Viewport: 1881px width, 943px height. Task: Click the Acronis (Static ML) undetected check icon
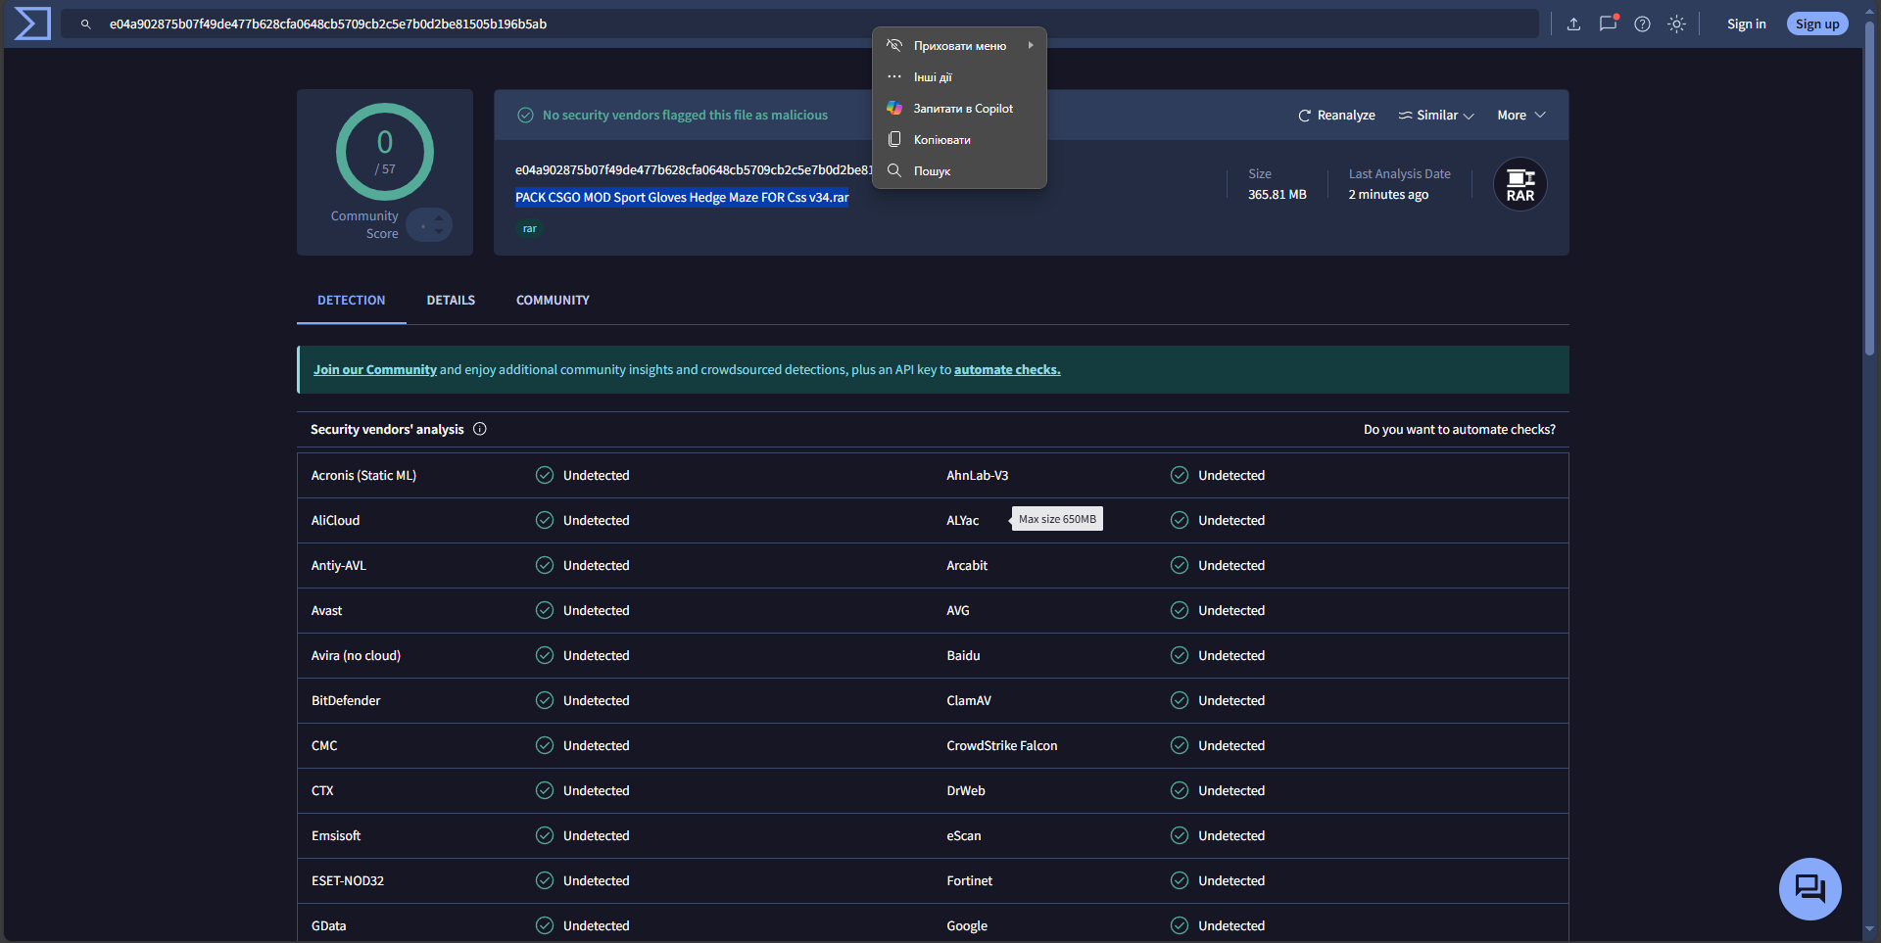(x=545, y=475)
